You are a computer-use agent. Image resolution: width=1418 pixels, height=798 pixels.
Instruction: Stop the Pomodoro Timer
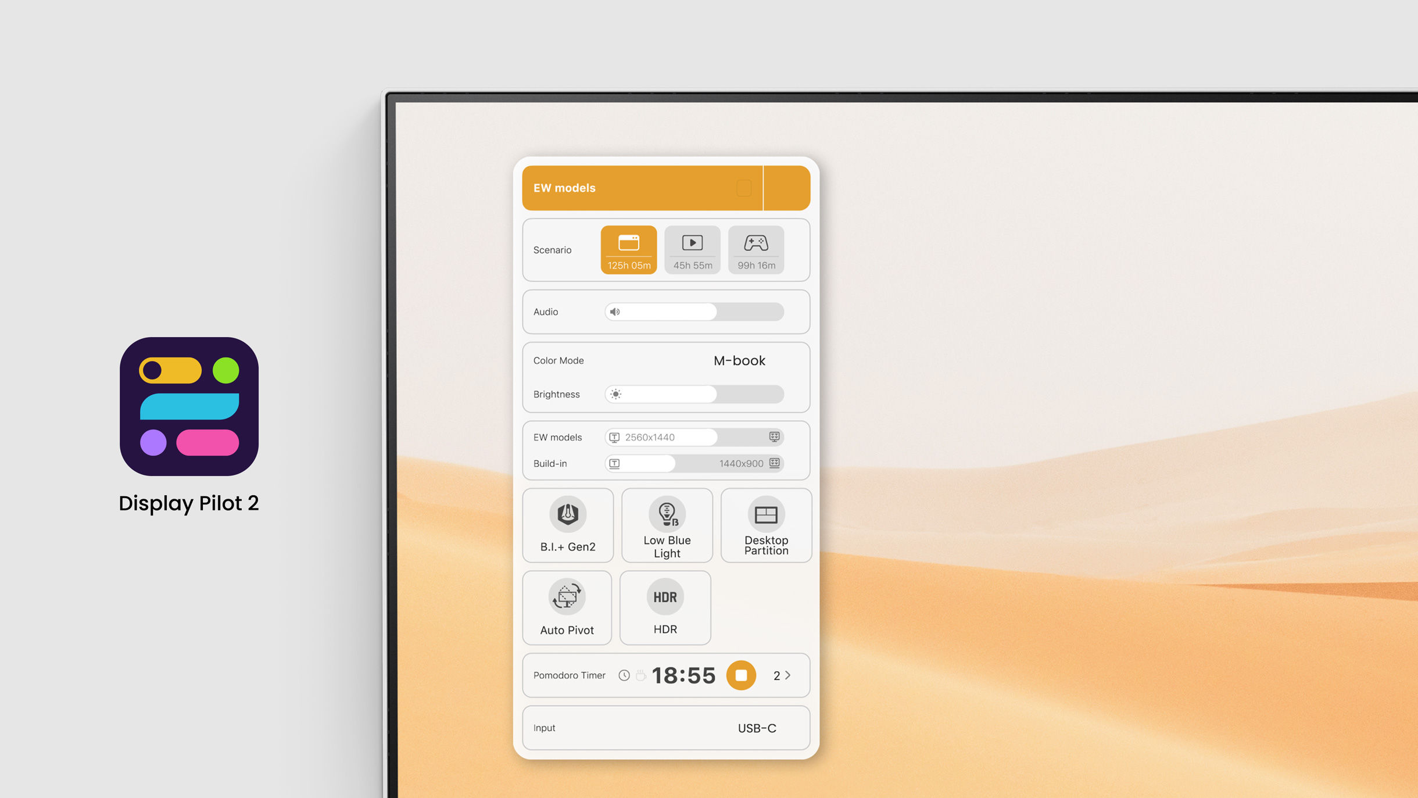tap(741, 675)
